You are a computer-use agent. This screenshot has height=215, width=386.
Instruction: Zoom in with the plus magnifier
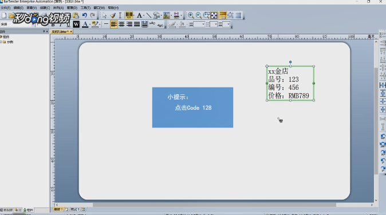tap(191, 15)
